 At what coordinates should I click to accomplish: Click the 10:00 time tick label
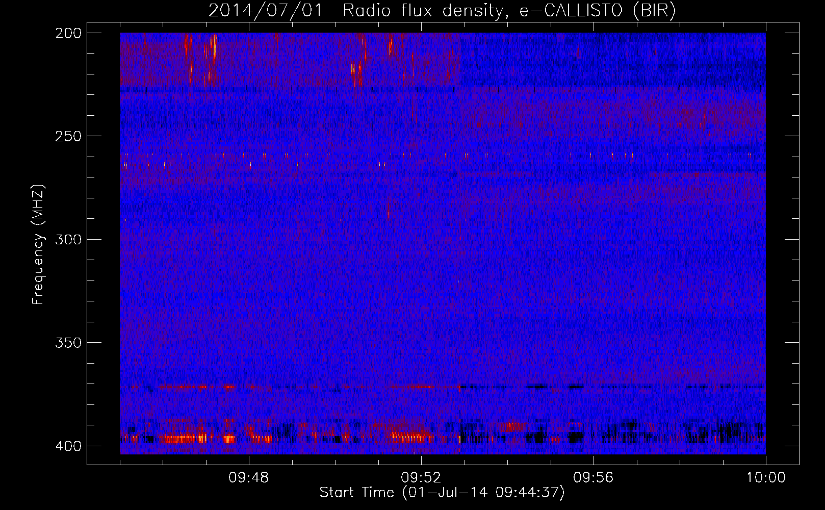(766, 478)
